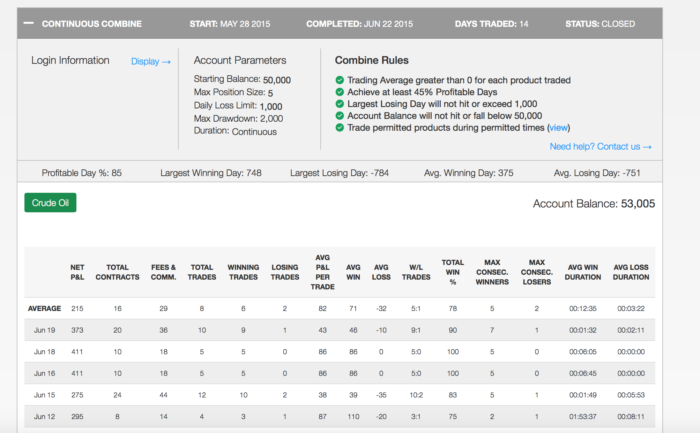Viewport: 700px width, 433px height.
Task: Click Need help? Contact us link
Action: pyautogui.click(x=601, y=146)
